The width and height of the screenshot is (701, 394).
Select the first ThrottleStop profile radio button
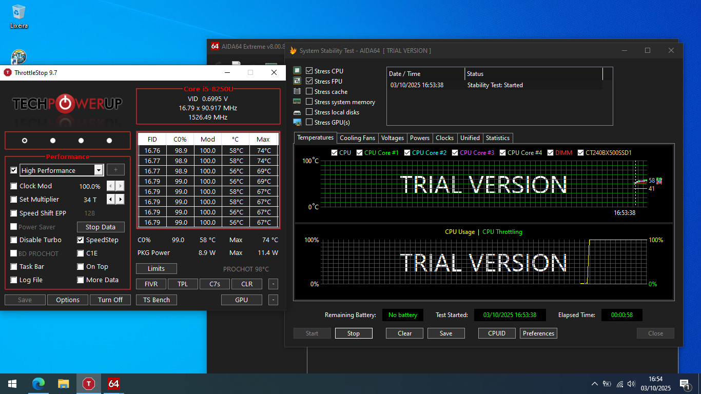tap(25, 141)
